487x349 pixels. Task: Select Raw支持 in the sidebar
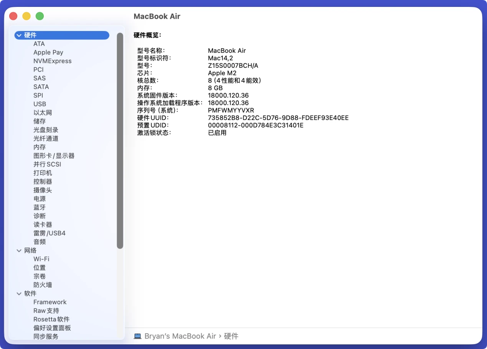click(x=46, y=311)
